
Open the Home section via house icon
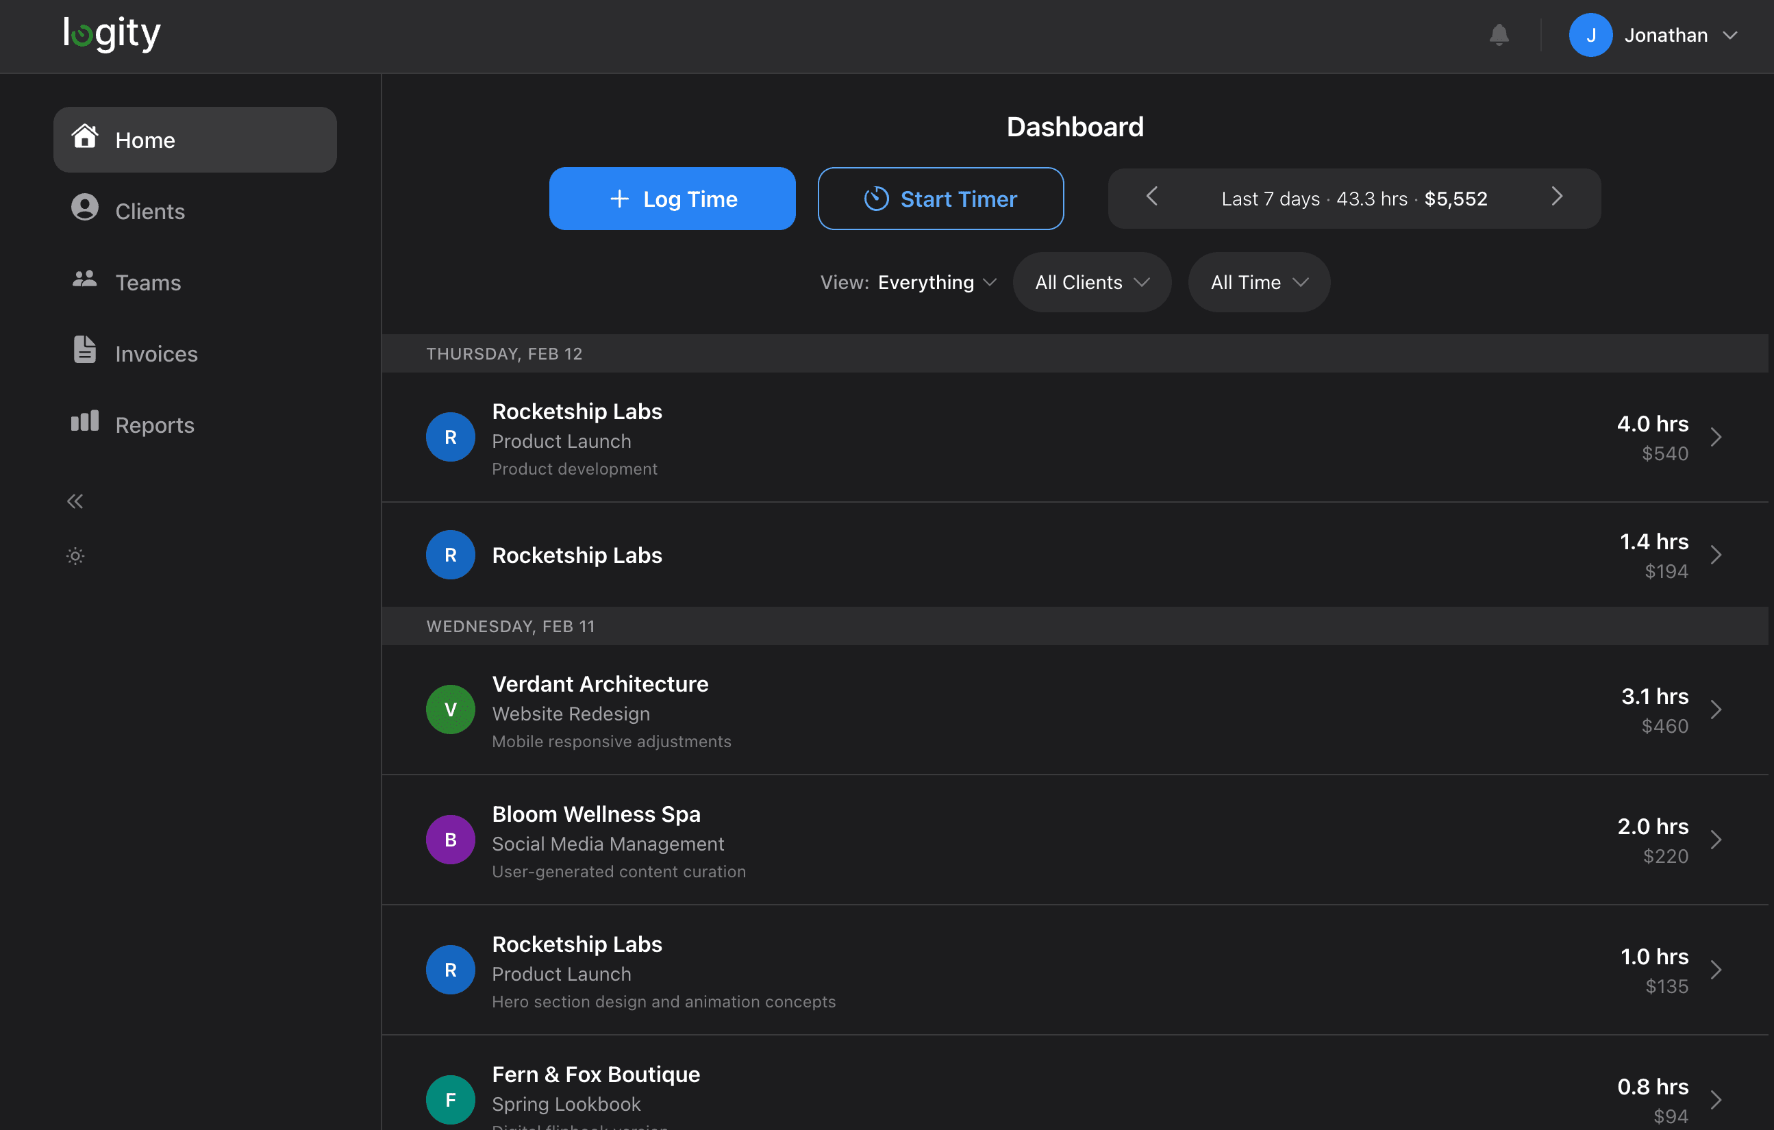pos(85,138)
